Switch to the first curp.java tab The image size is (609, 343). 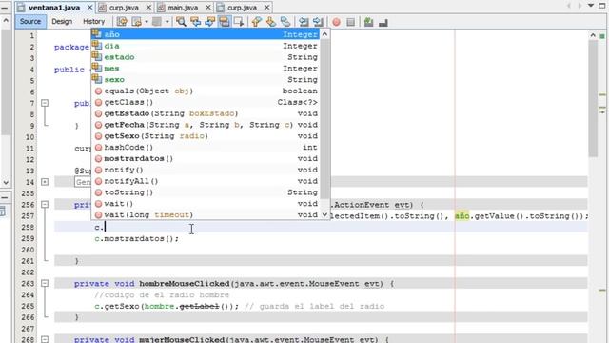124,8
